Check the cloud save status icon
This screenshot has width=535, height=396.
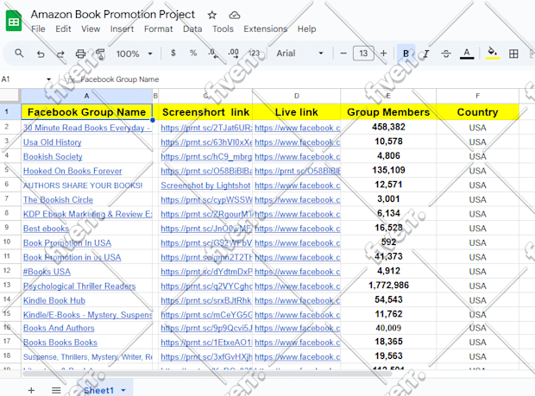[x=235, y=15]
